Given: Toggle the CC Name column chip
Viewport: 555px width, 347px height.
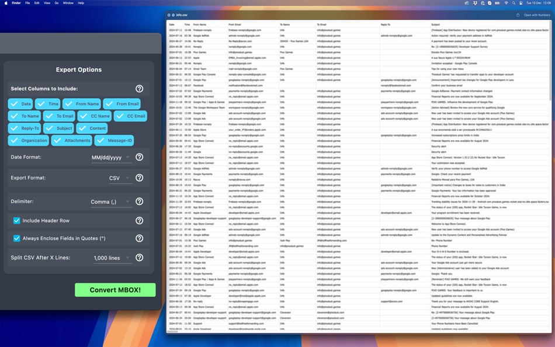Looking at the screenshot, I should (95, 116).
